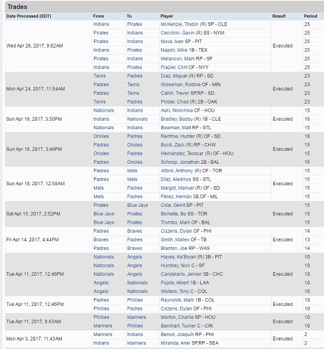The height and width of the screenshot is (349, 324).
Task: Open Phillies link in Reynolds, Mark row
Action: pos(135,300)
